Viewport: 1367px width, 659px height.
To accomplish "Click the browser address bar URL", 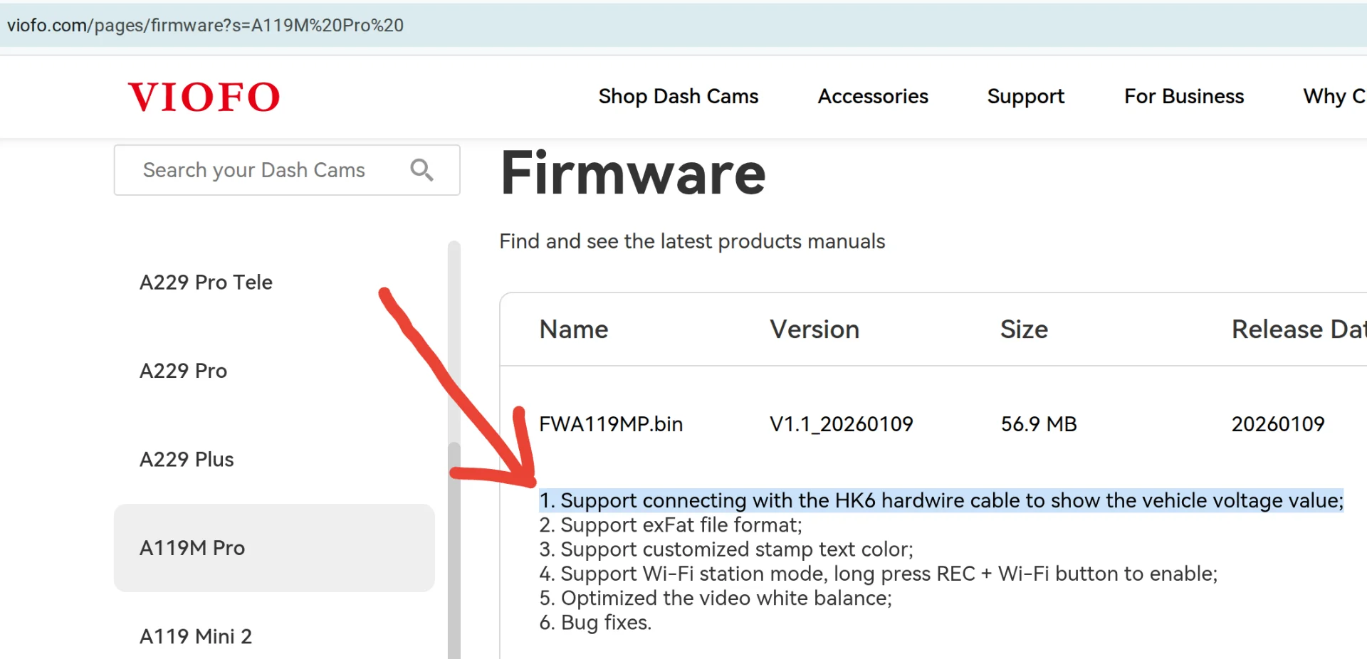I will (x=205, y=26).
